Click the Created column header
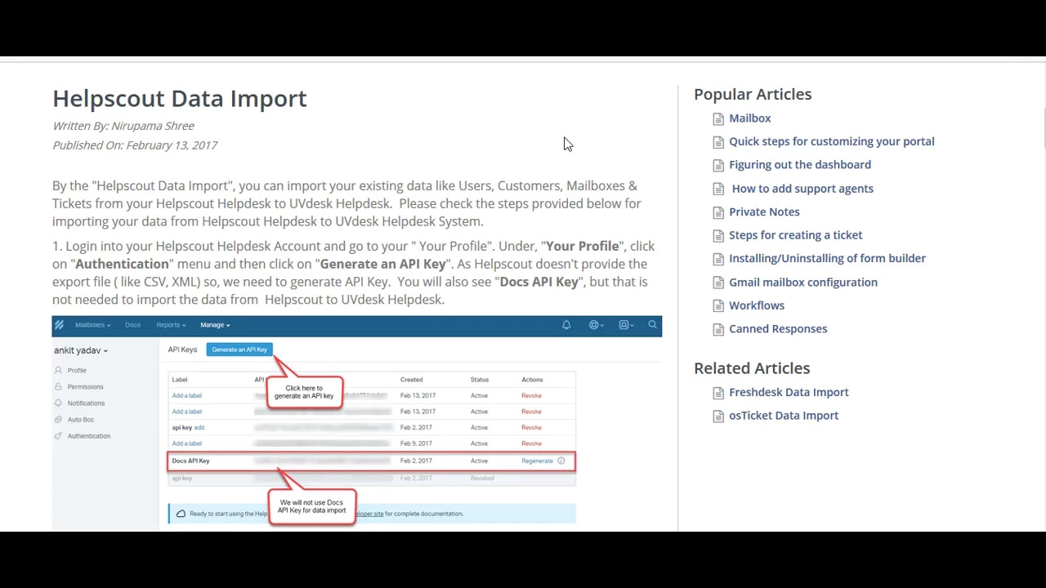The width and height of the screenshot is (1046, 588). (411, 380)
